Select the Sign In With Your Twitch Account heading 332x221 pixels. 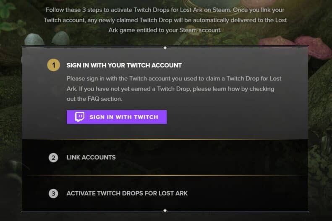(x=124, y=65)
